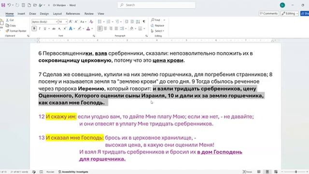Create a new blank document from quick access
The width and height of the screenshot is (309, 174).
29,5
